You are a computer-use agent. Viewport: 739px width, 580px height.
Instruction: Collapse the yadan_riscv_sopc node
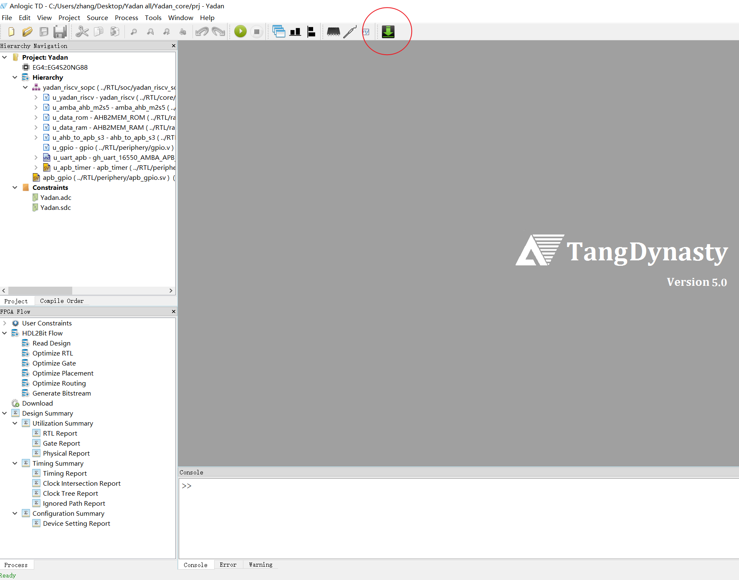tap(25, 87)
